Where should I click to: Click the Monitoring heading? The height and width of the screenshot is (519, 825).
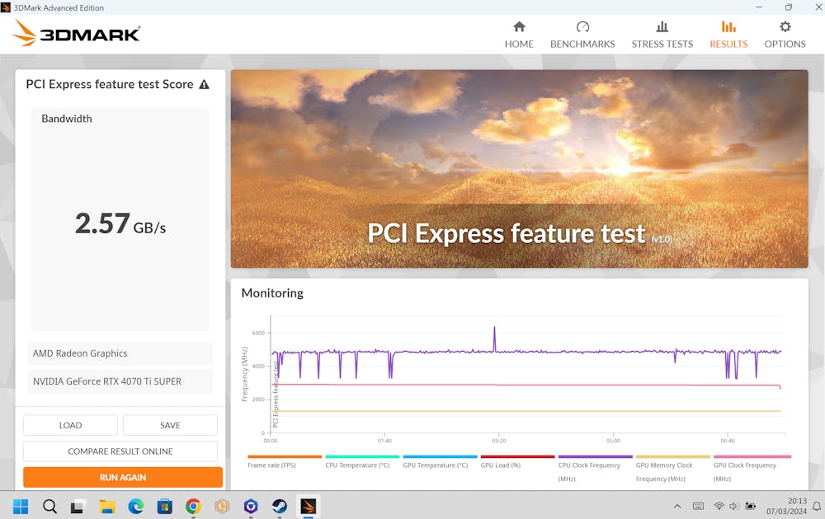pos(272,293)
